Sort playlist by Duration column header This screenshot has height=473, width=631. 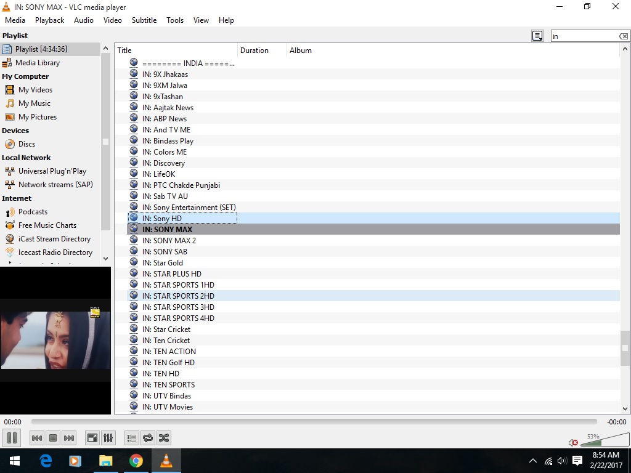tap(262, 51)
